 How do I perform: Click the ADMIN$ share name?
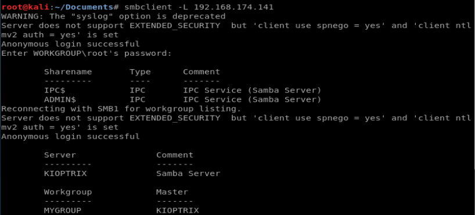60,99
